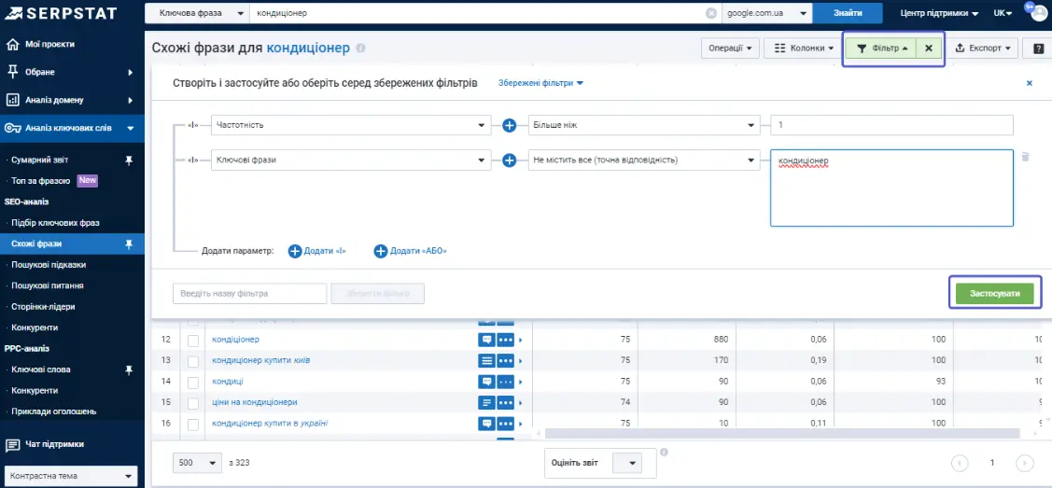Open the Контрастна тема dropdown
Screen dimensions: 1052x488
[x=70, y=476]
